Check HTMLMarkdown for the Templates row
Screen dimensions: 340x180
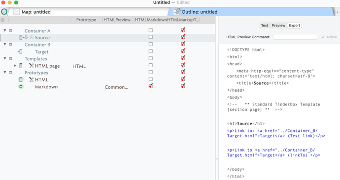click(x=151, y=58)
